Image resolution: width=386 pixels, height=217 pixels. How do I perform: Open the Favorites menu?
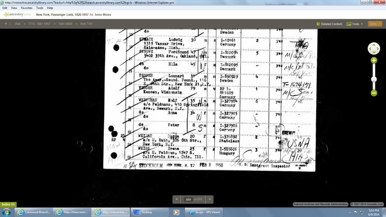click(27, 8)
